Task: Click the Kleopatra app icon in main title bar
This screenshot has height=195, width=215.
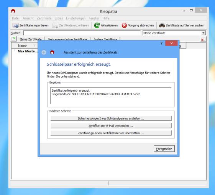Action: [x=13, y=11]
